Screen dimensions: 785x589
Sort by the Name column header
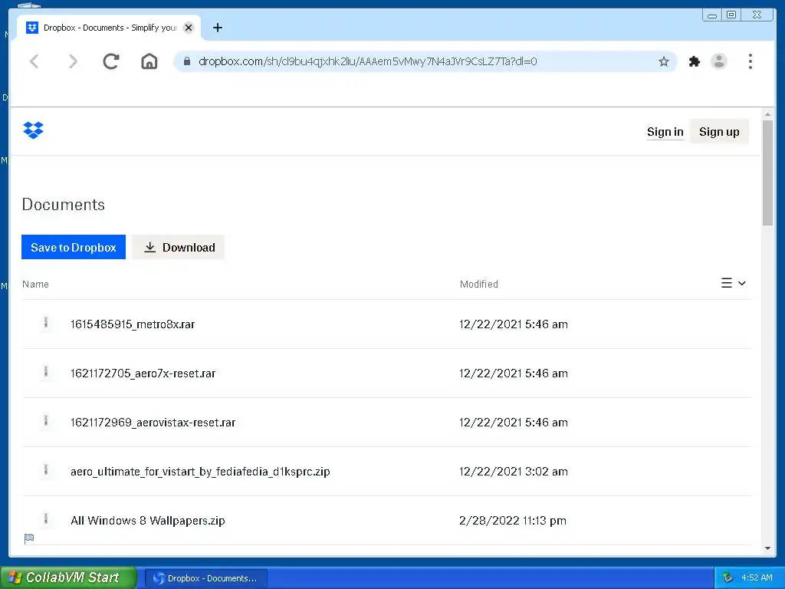(35, 284)
